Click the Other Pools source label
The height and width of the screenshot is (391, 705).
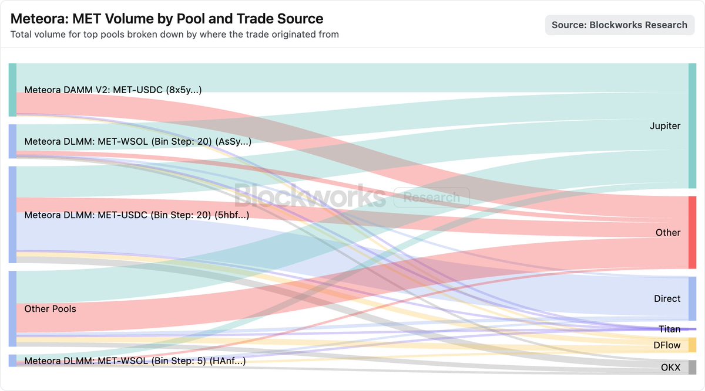click(x=51, y=309)
